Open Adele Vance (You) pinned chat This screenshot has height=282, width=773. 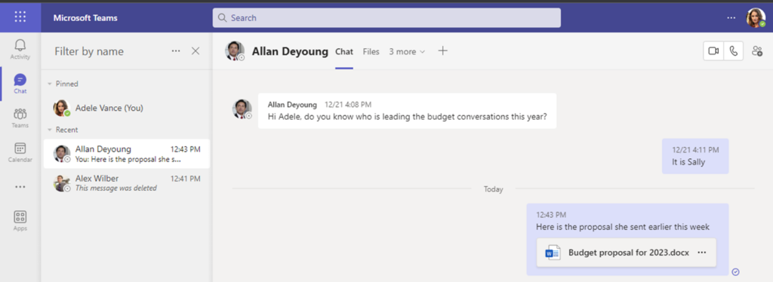[126, 108]
